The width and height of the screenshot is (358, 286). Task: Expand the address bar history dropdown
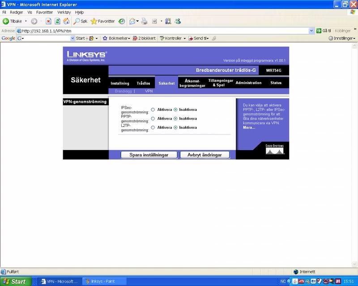click(x=311, y=30)
